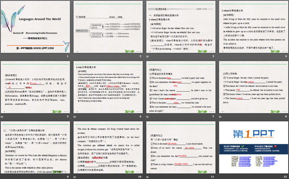Select slide 2 mind map thumbnail
289x179 pixels.
point(108,27)
